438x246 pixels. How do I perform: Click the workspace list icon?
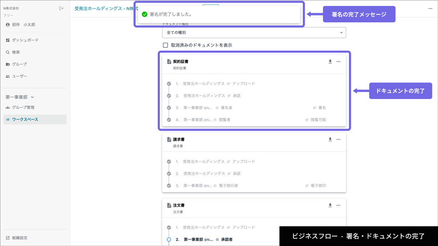coord(8,120)
